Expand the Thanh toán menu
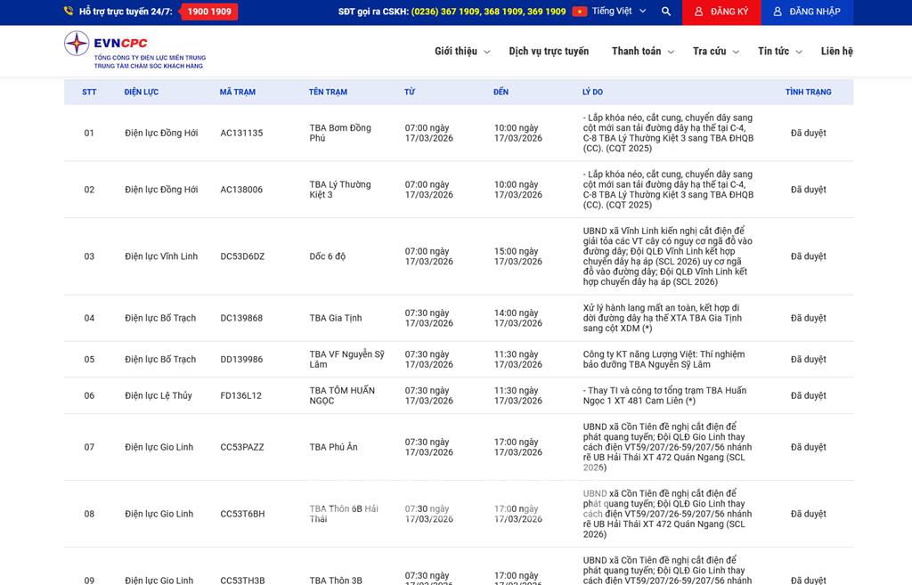Viewport: 912px width, 585px height. [641, 52]
